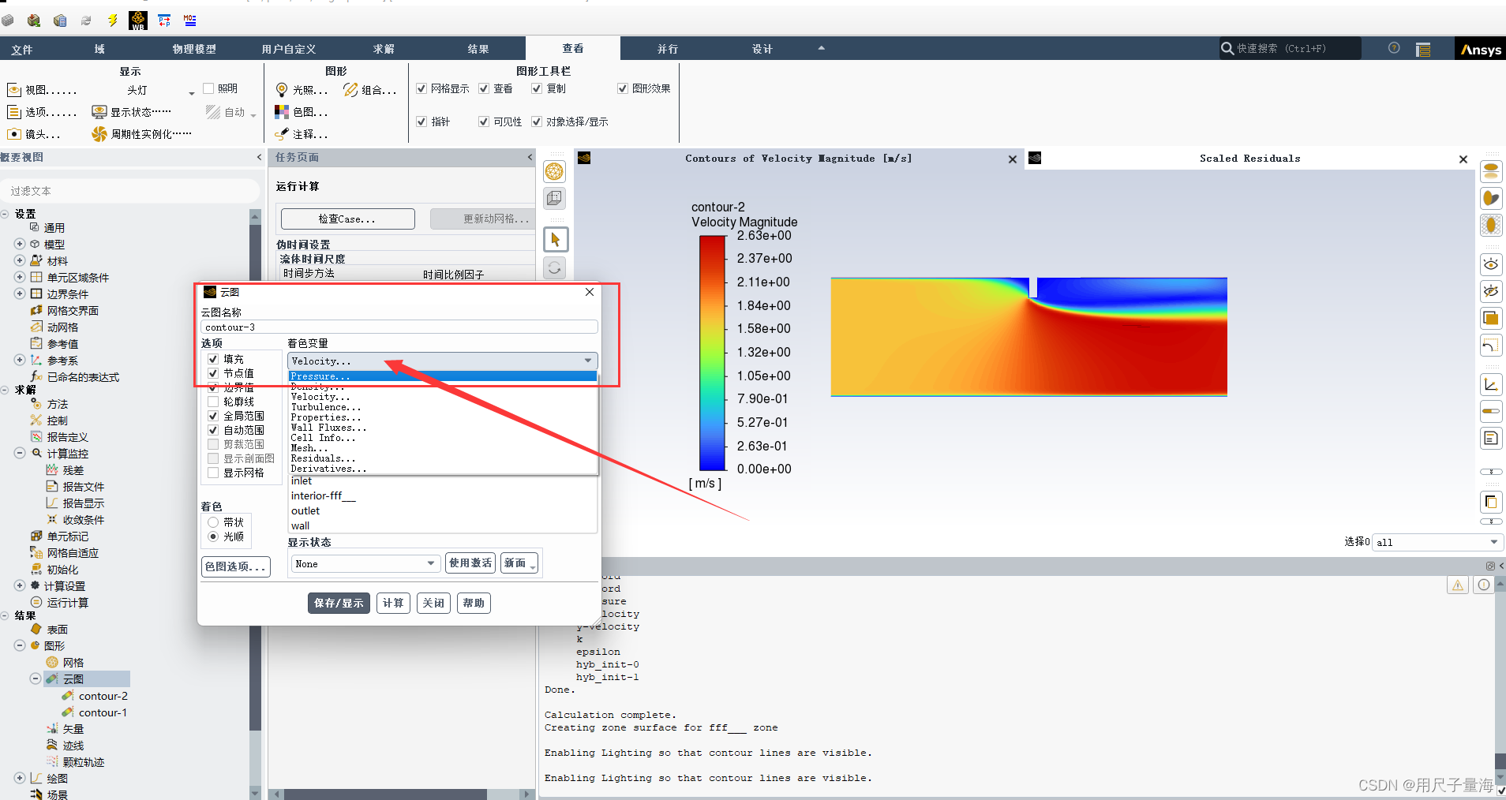This screenshot has height=800, width=1506.
Task: Click the first disc icon in the right graphics toolbar
Action: pyautogui.click(x=1491, y=170)
